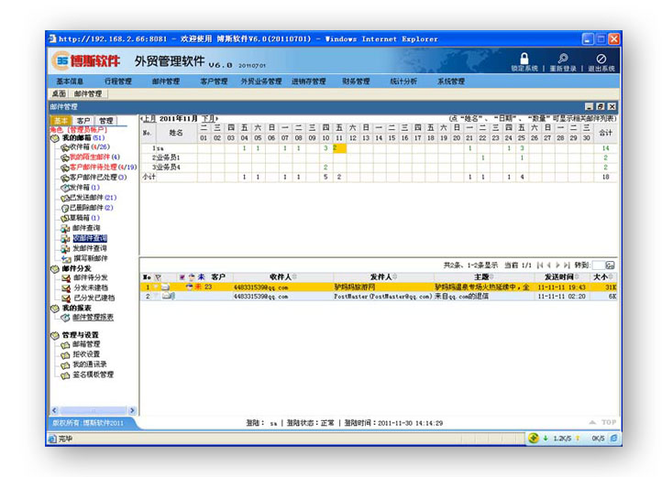The image size is (662, 477).
Task: Click the 重新登录 key icon
Action: point(563,59)
